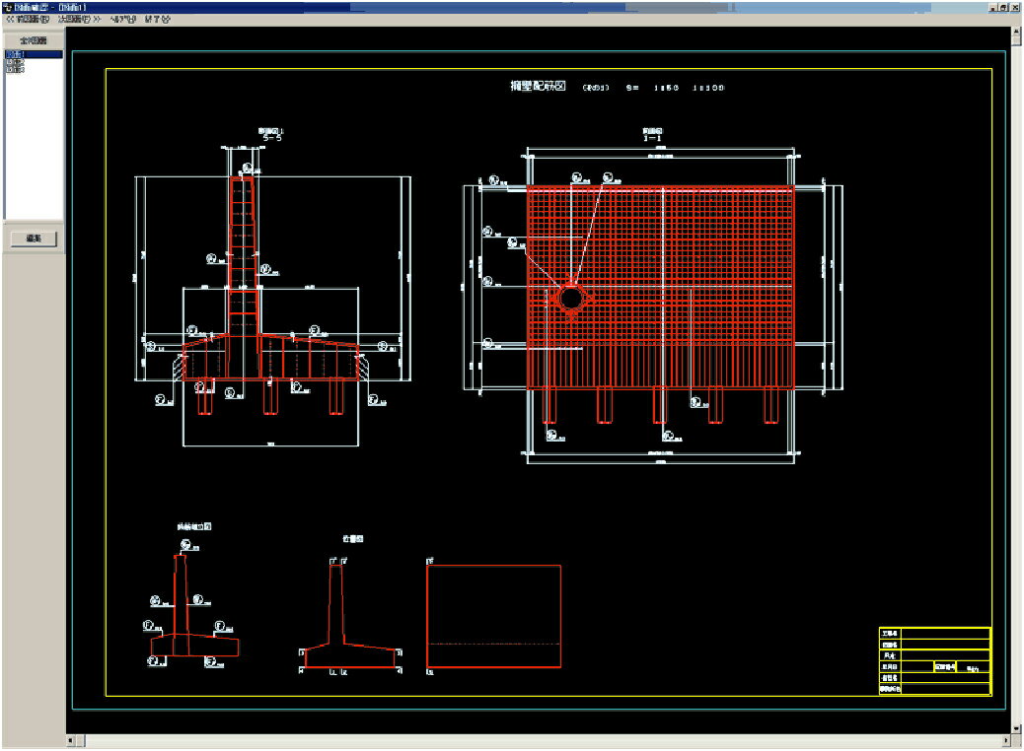Viewport: 1024px width, 751px height.
Task: Select the third drawing in the list
Action: (16, 71)
